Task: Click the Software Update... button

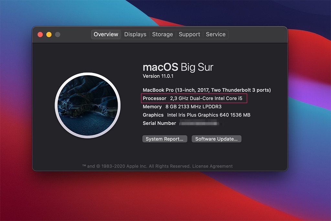Action: click(x=216, y=139)
